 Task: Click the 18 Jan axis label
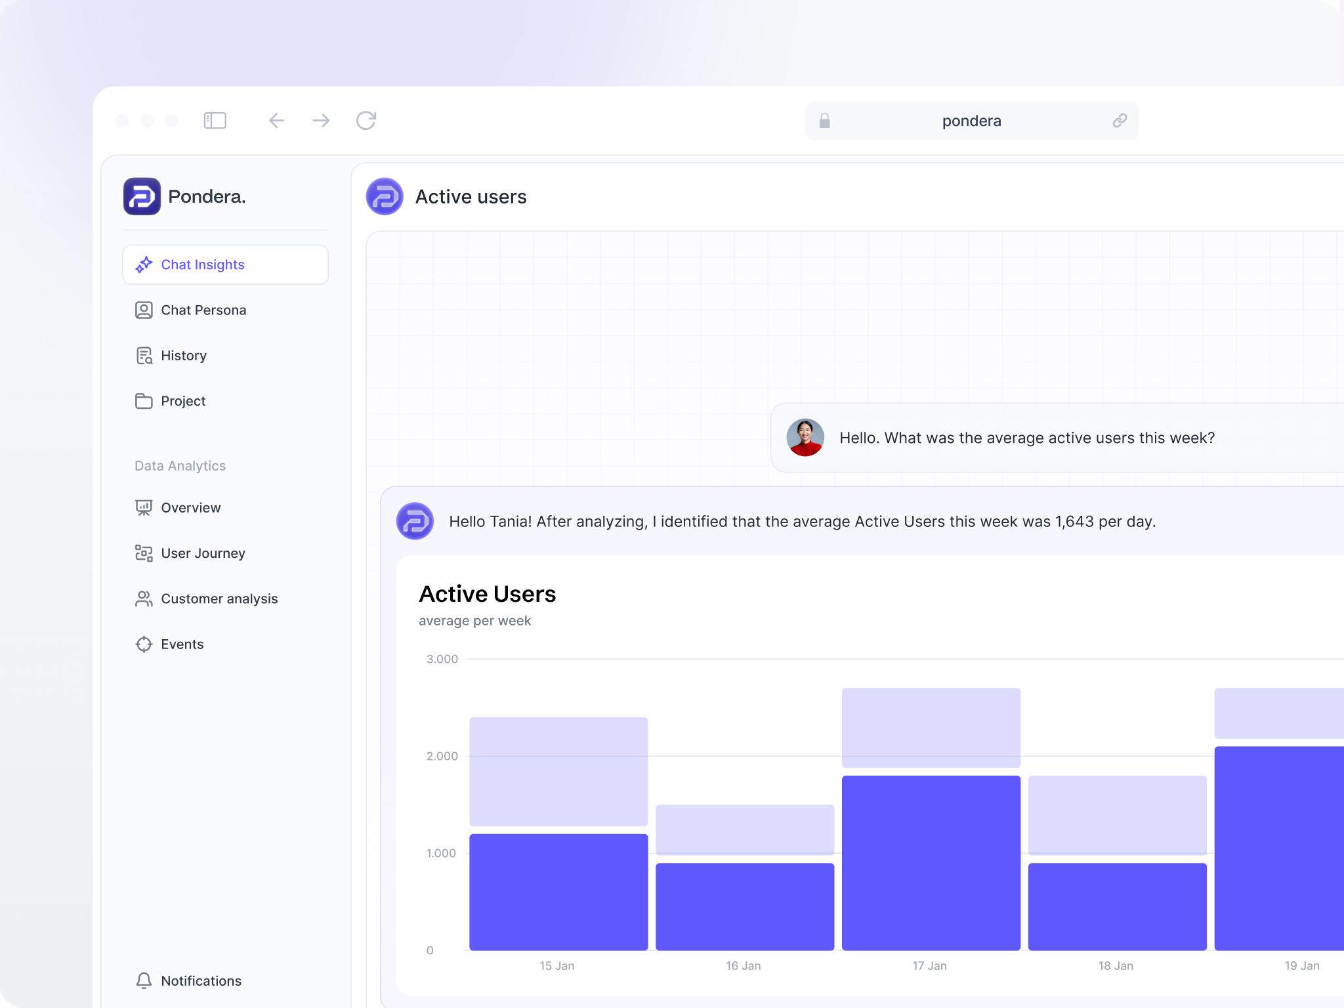coord(1116,966)
